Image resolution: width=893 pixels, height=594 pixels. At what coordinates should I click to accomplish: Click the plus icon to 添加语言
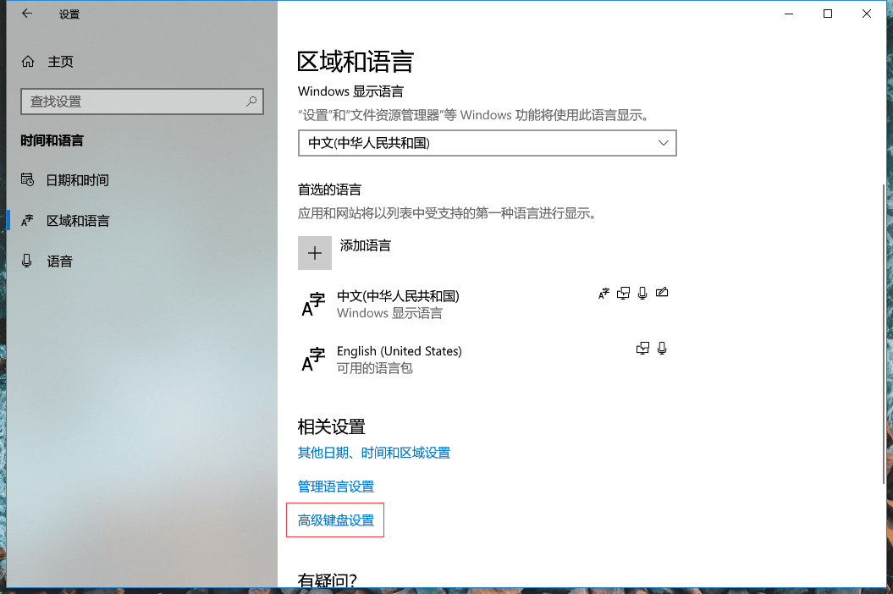[x=314, y=252]
